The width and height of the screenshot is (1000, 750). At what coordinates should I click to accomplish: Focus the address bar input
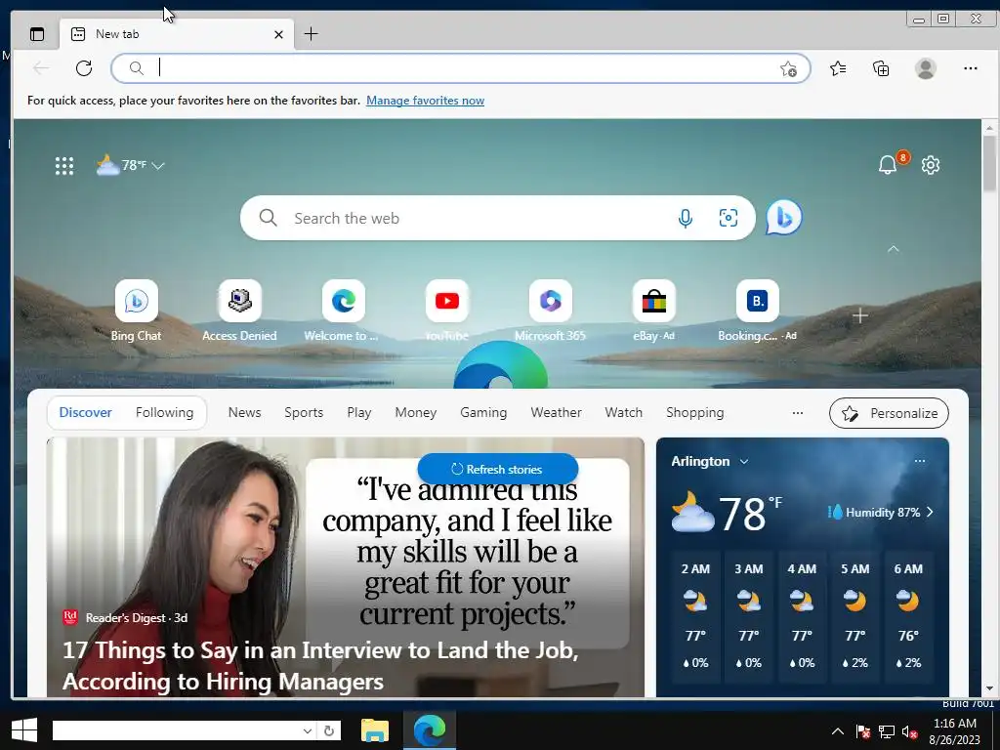coord(459,67)
